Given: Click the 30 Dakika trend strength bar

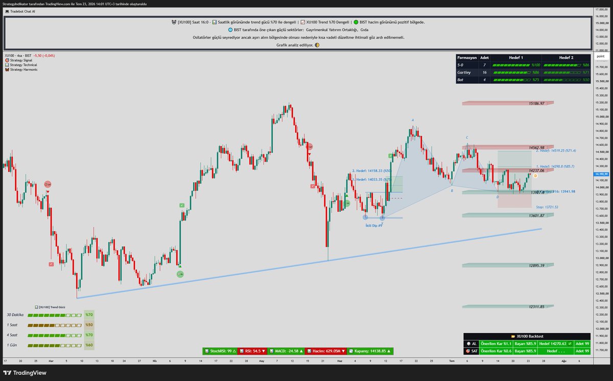Looking at the screenshot, I should [55, 315].
